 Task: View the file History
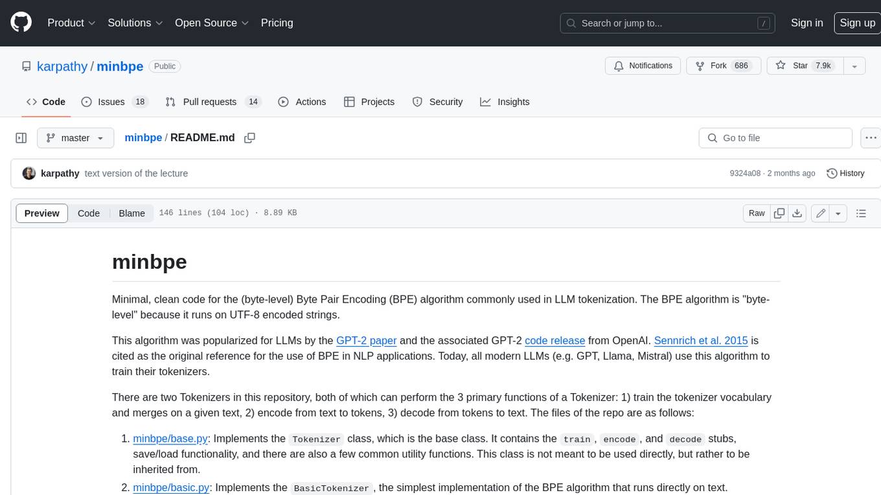tap(845, 173)
